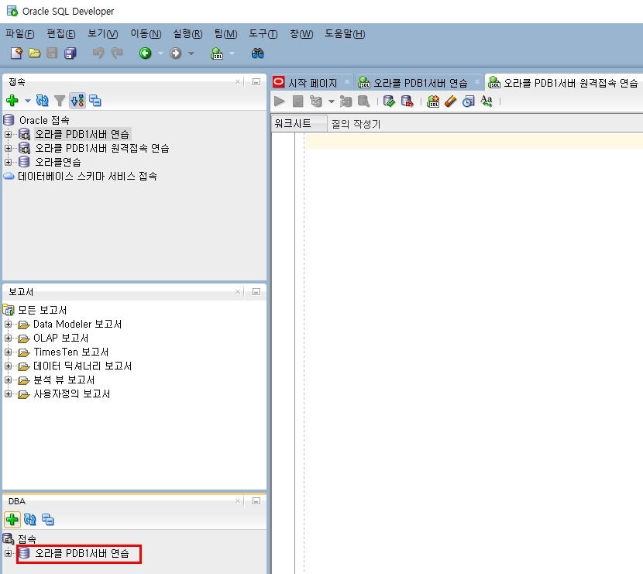Expand 사용자정의 보고서 folder
The width and height of the screenshot is (643, 574).
(x=9, y=394)
